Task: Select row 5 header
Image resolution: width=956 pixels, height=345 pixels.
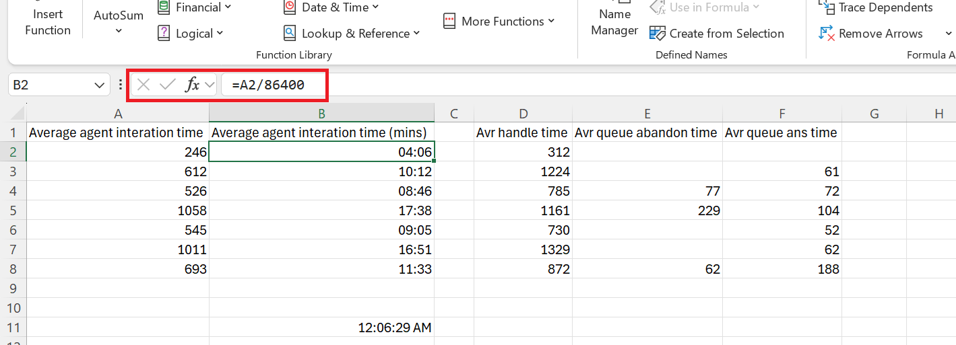Action: coord(13,210)
